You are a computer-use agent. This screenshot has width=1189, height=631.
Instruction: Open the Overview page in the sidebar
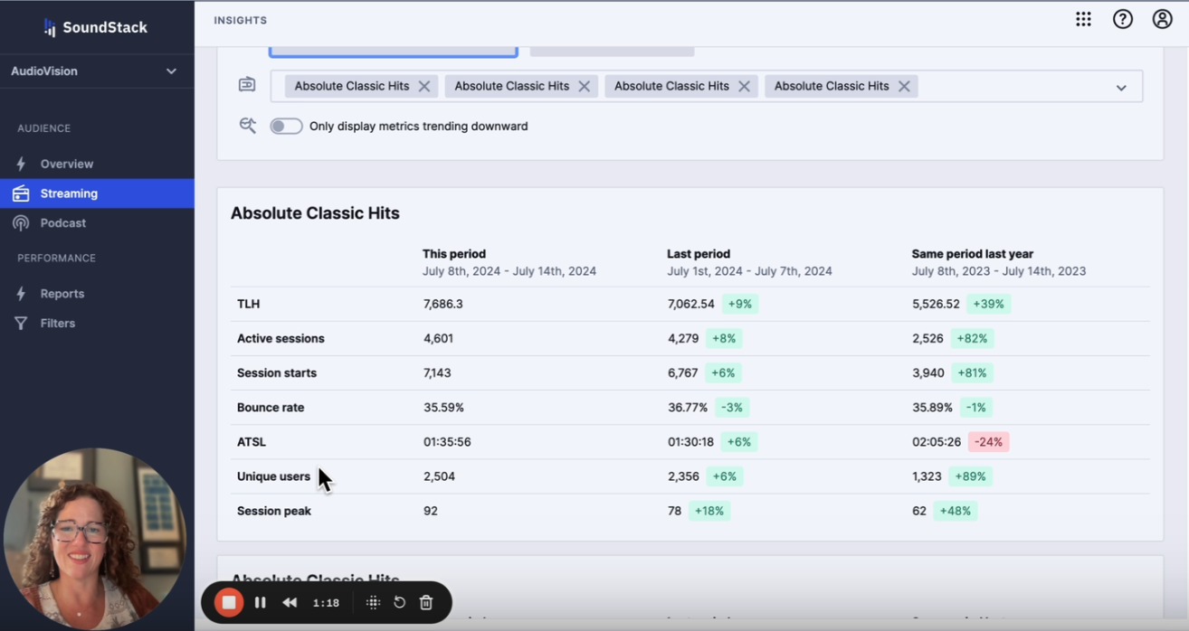66,164
